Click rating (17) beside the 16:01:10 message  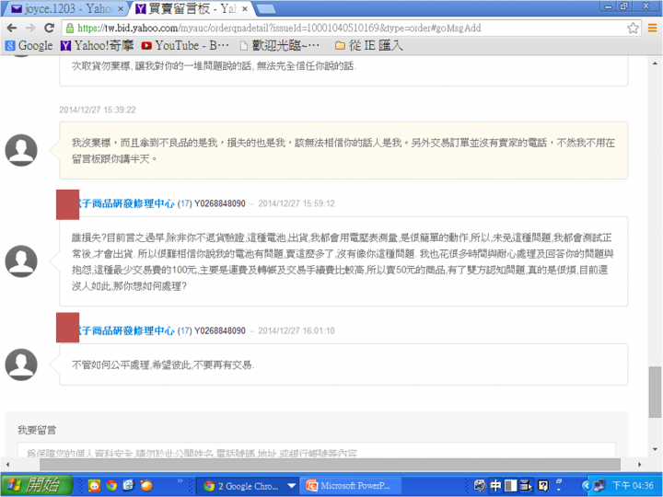pos(184,331)
